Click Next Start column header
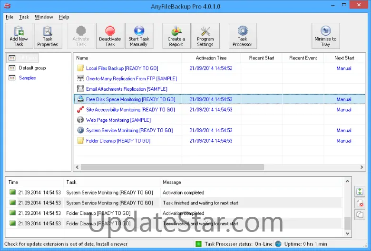371x251 pixels. tap(344, 58)
